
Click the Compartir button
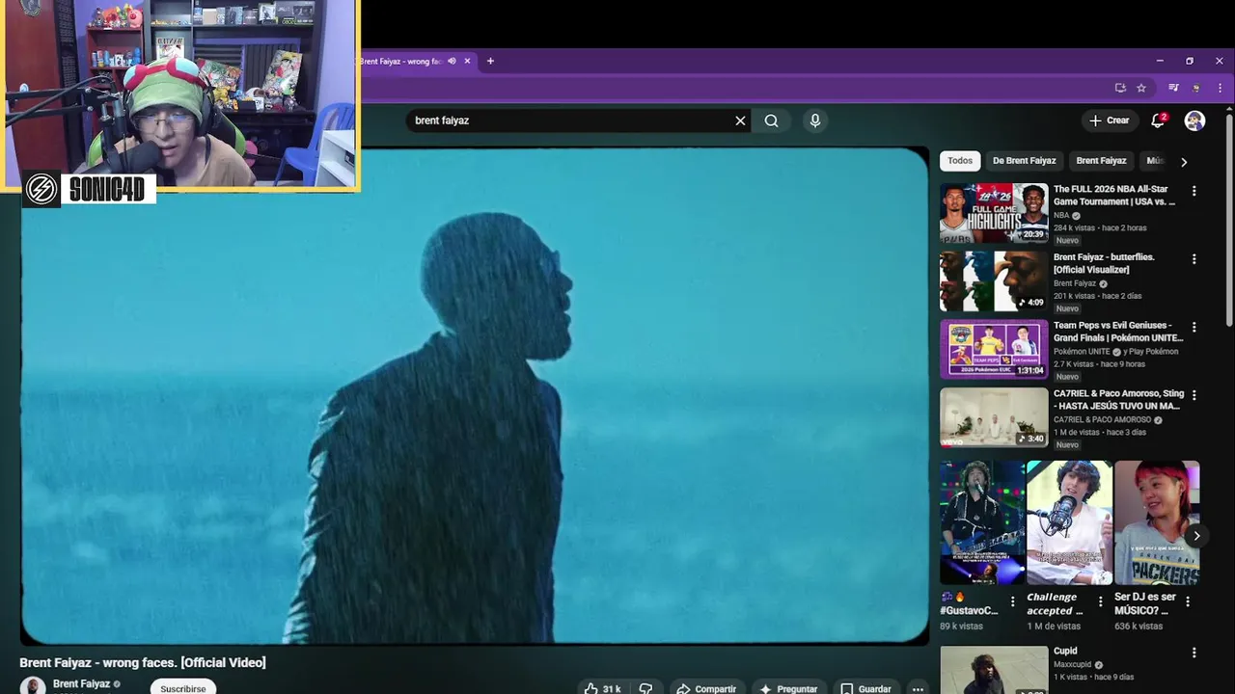(x=706, y=688)
